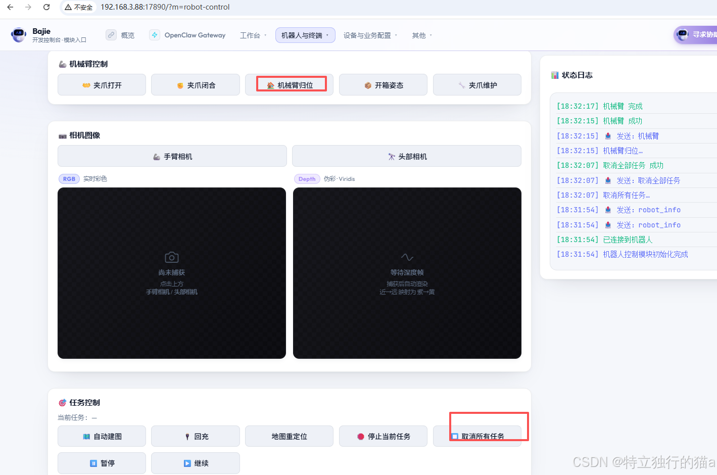Open OpenClaw Gateway nav item
Image resolution: width=717 pixels, height=475 pixels.
pos(187,35)
